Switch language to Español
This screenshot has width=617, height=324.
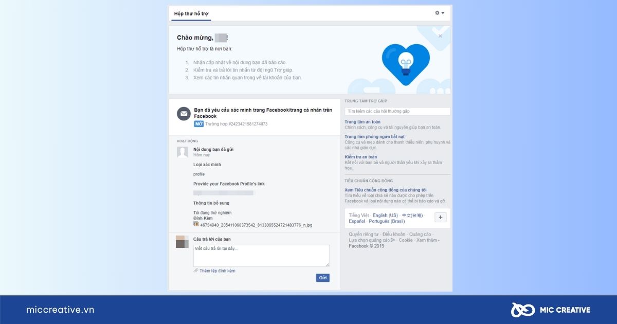[357, 221]
